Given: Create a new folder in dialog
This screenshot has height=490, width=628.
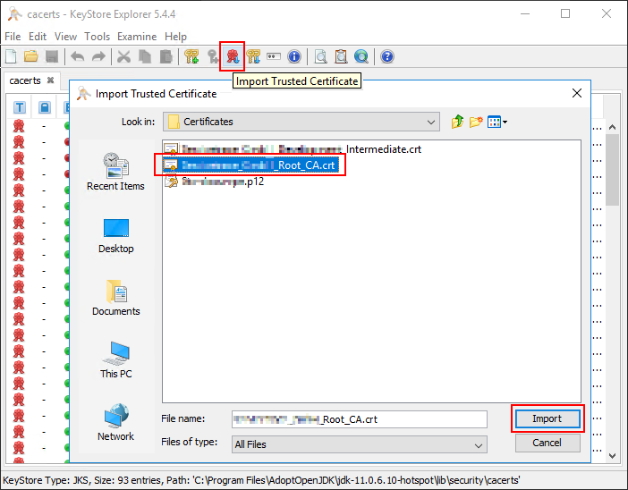Looking at the screenshot, I should point(477,122).
